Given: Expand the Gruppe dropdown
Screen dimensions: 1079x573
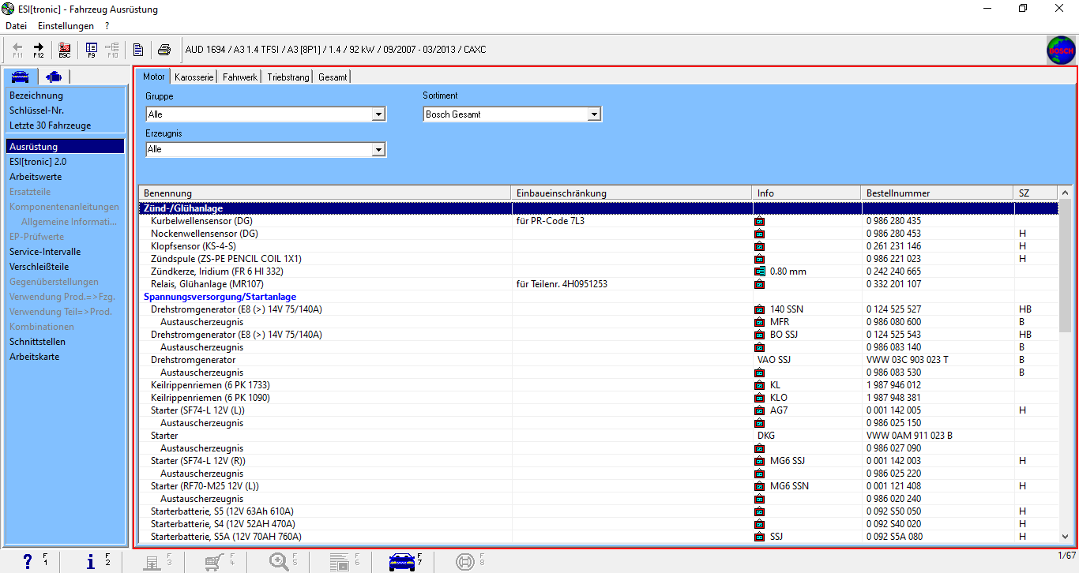Looking at the screenshot, I should [378, 114].
